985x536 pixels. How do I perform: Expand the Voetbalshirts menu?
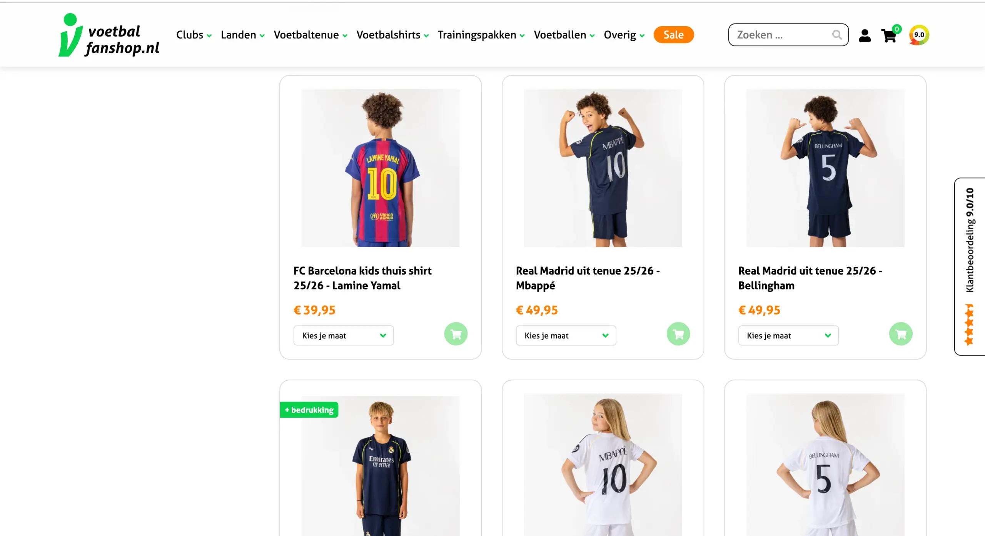392,35
